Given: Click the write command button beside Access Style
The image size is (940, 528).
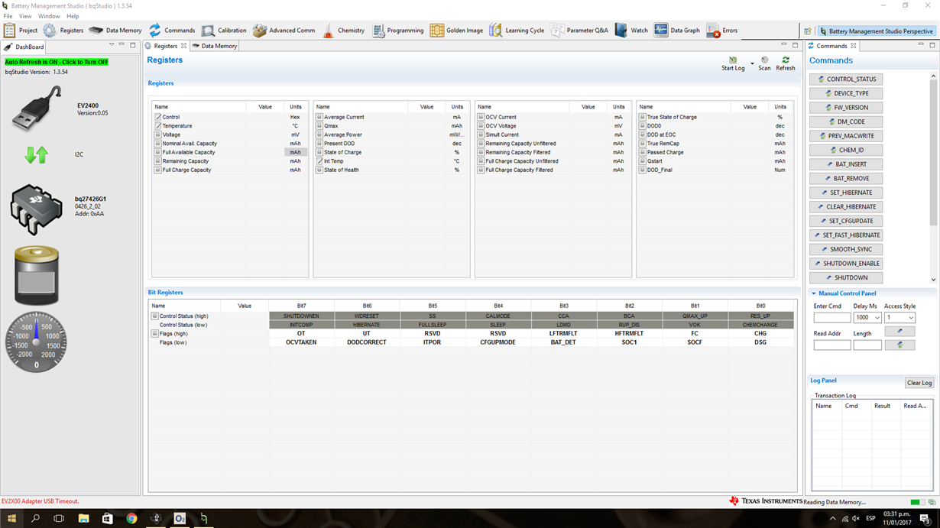Looking at the screenshot, I should tap(899, 332).
